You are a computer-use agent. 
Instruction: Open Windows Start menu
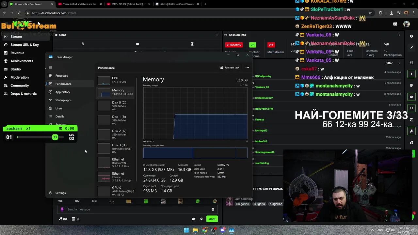coord(186,230)
